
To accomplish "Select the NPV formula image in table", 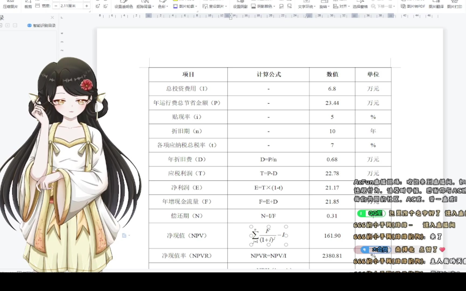I will point(269,236).
